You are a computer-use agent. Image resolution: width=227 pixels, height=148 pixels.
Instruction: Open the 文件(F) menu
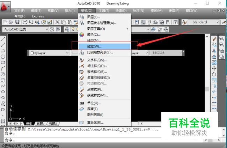[20, 11]
